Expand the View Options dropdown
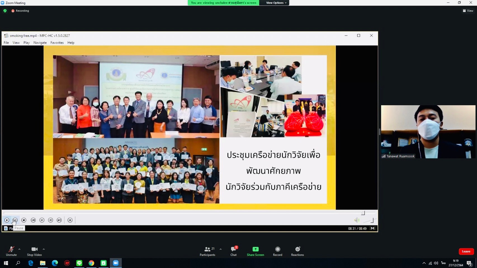This screenshot has width=477, height=268. (276, 3)
